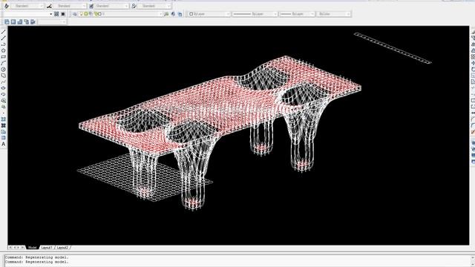Screen dimensions: 475x267
Task: Open the Text Style manager icon
Action: coord(7,6)
